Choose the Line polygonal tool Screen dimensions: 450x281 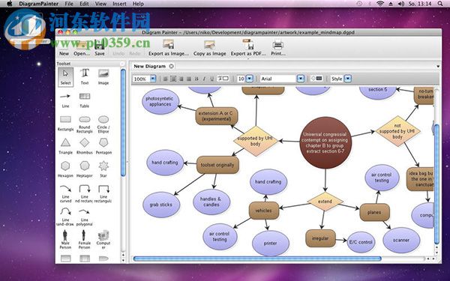pyautogui.click(x=84, y=217)
